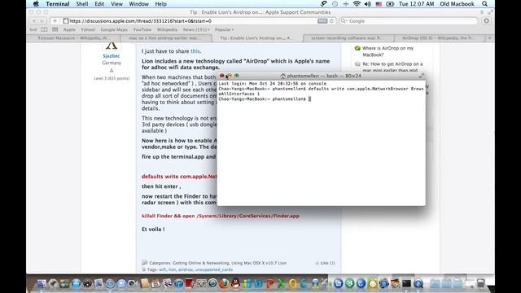Open View menu

click(116, 4)
